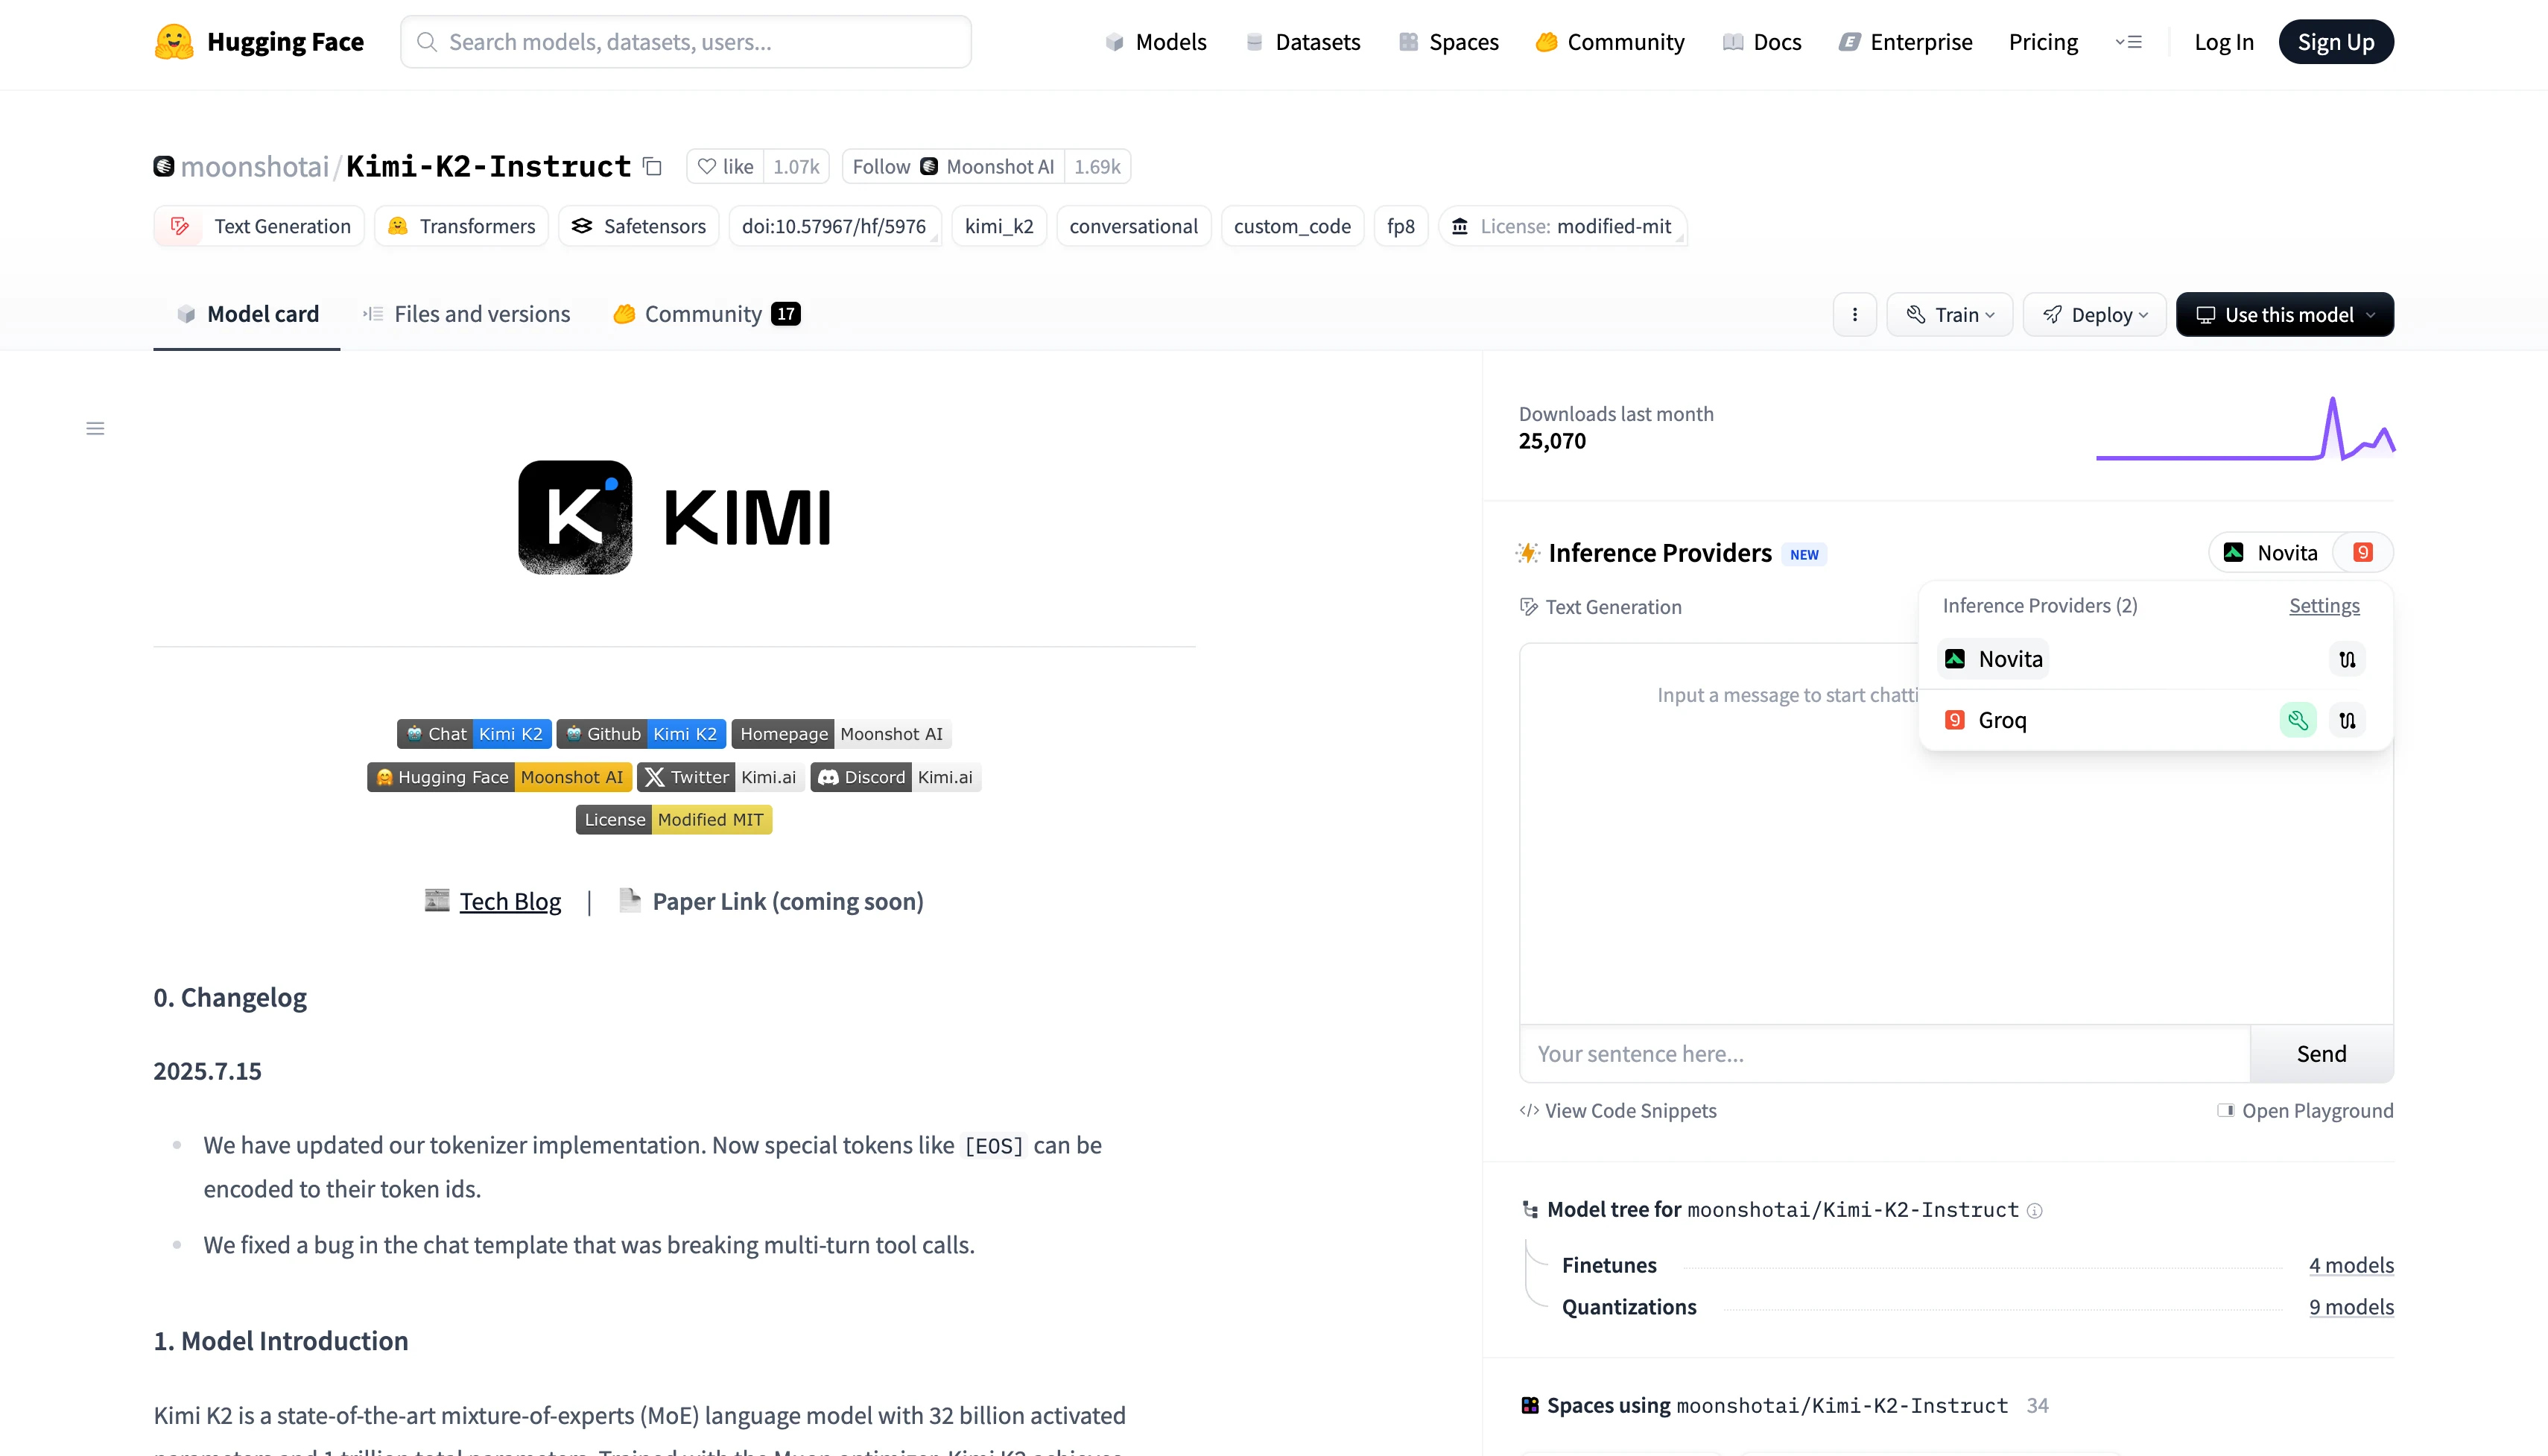Click the green wrench icon next to Groq
The height and width of the screenshot is (1456, 2548).
[2298, 720]
